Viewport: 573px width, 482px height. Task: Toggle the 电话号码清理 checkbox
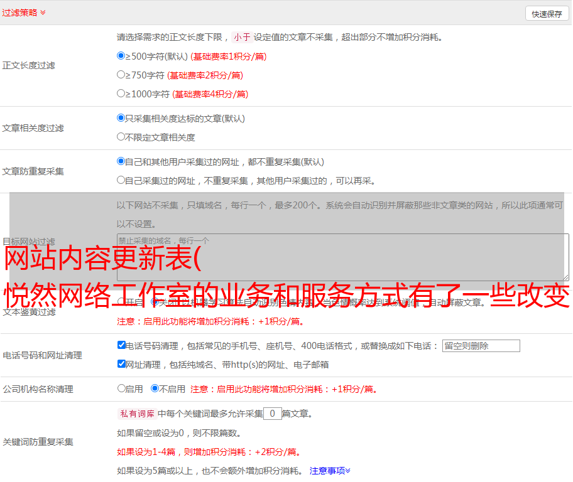pyautogui.click(x=121, y=345)
